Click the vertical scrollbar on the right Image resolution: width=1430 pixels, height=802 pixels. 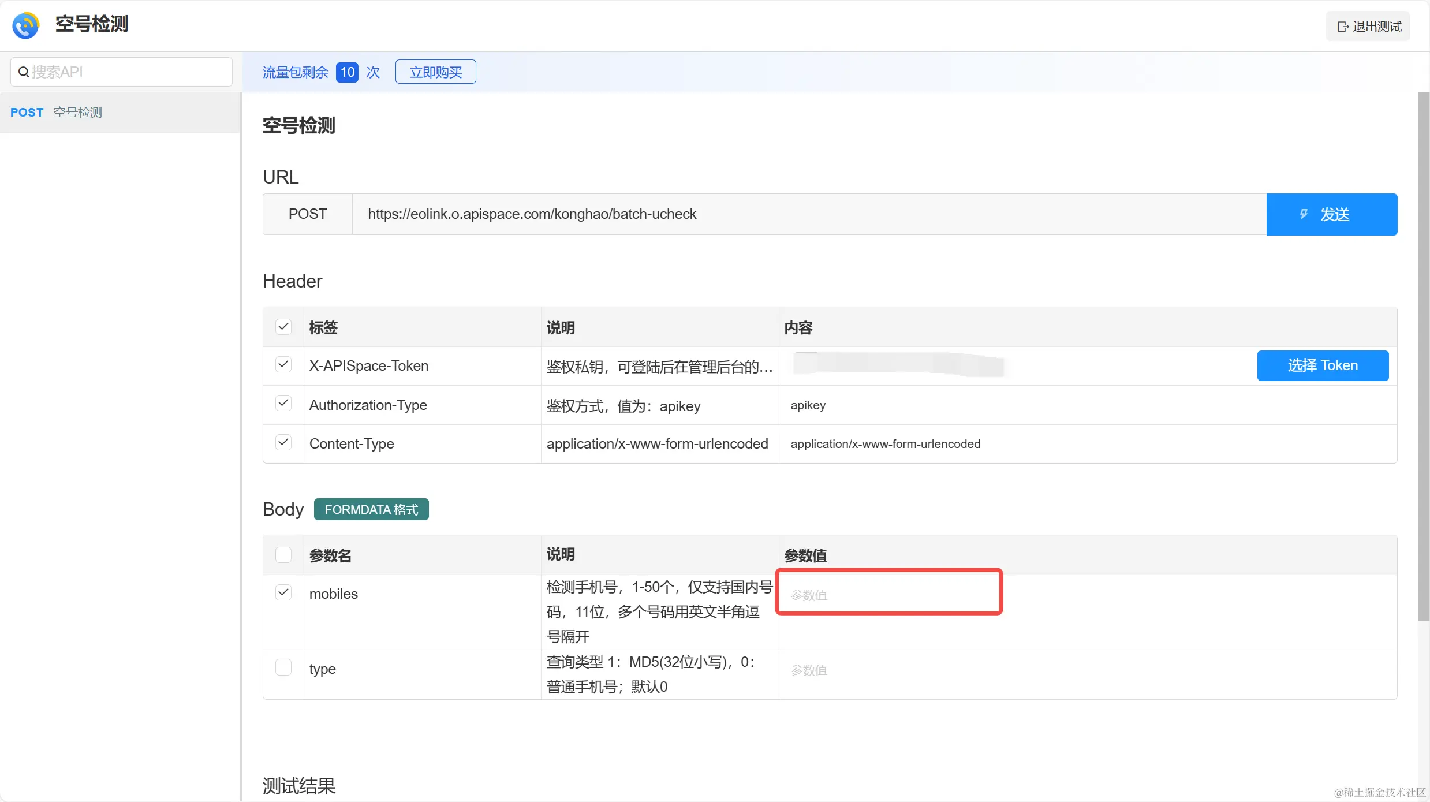coord(1423,358)
